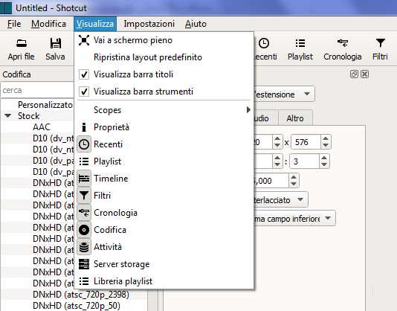Screen dimensions: 397x311
Task: Toggle the Codifica disc icon in menu
Action: pyautogui.click(x=84, y=230)
